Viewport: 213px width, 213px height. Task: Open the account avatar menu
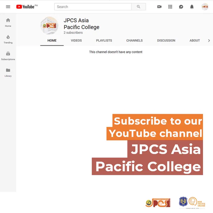[205, 7]
